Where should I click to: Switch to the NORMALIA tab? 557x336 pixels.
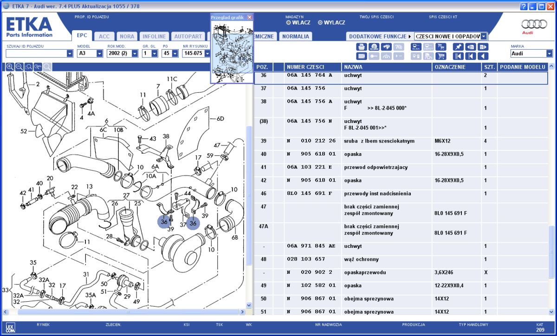pos(296,36)
